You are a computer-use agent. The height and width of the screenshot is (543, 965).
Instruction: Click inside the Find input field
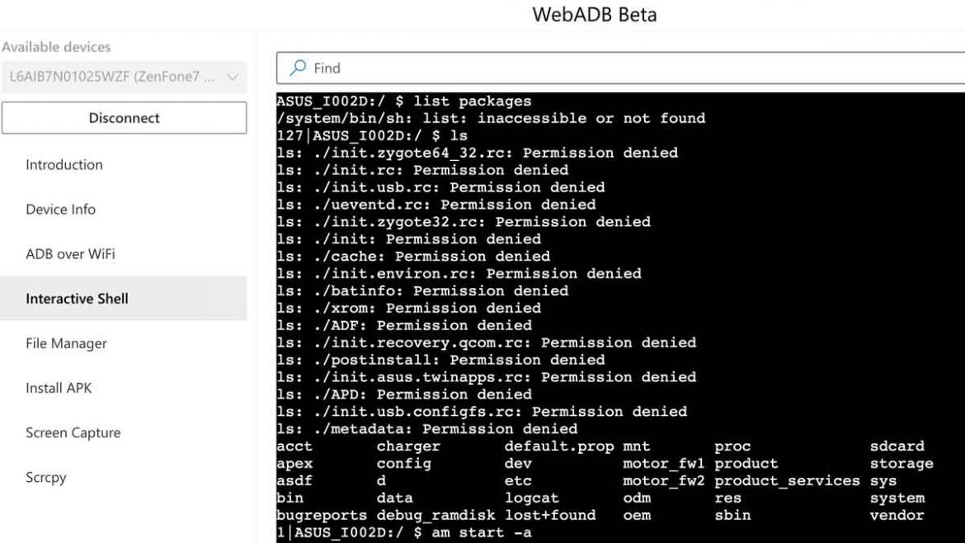click(x=412, y=68)
